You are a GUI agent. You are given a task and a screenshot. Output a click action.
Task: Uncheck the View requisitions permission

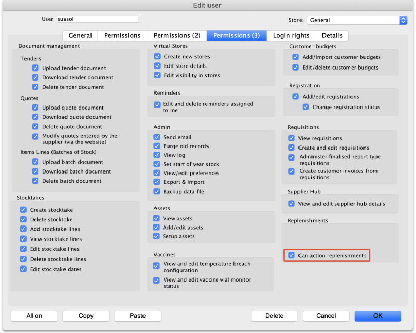pyautogui.click(x=291, y=138)
